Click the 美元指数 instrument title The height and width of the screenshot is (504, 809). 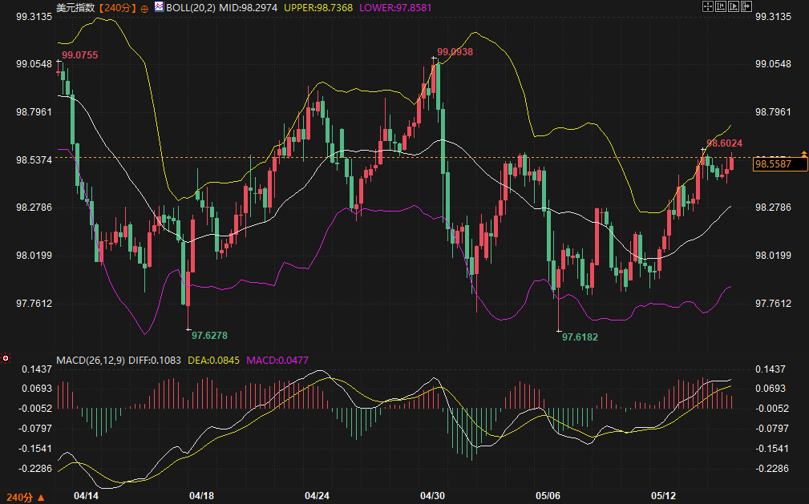[x=75, y=8]
